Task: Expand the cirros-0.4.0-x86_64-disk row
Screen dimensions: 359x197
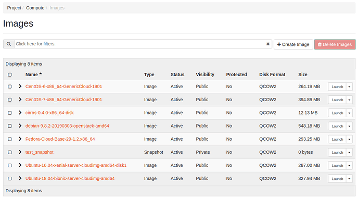Action: pos(20,113)
